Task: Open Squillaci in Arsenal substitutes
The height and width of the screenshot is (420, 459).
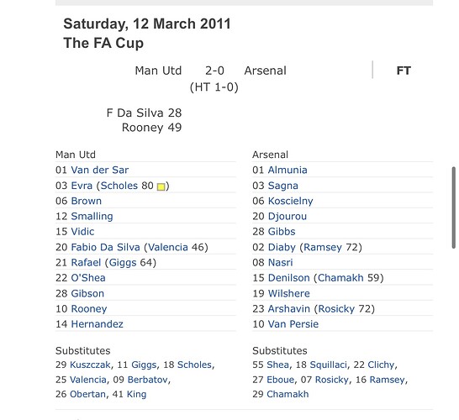Action: [x=328, y=365]
